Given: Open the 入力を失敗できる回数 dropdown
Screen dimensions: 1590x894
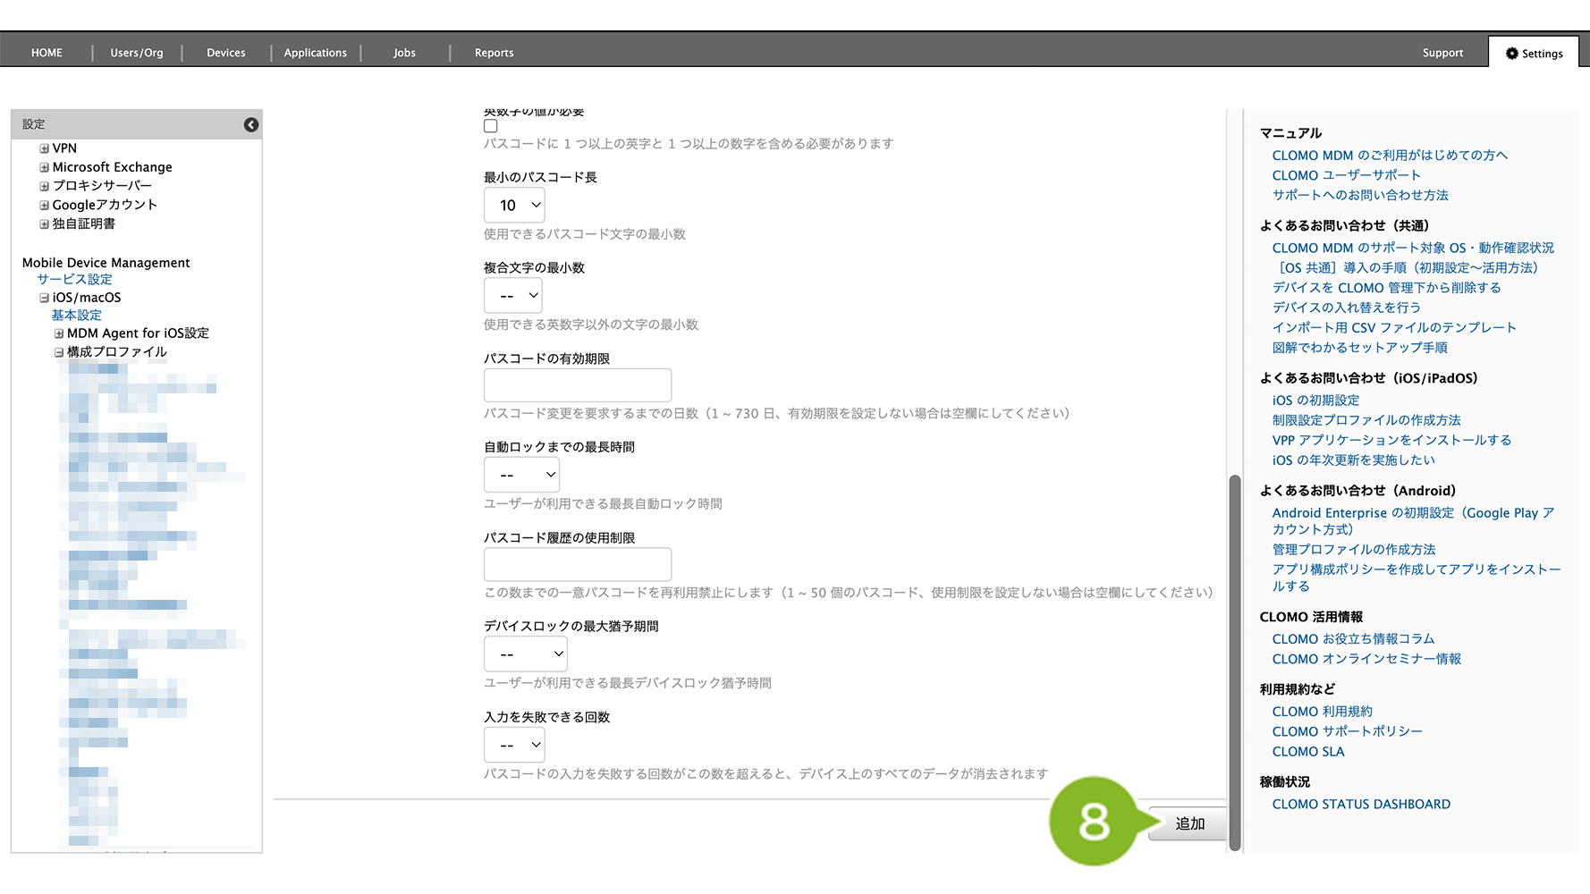Looking at the screenshot, I should tap(514, 745).
